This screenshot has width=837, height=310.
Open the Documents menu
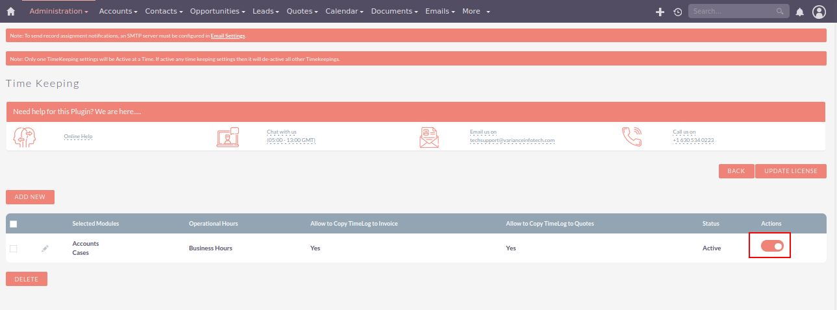point(395,12)
